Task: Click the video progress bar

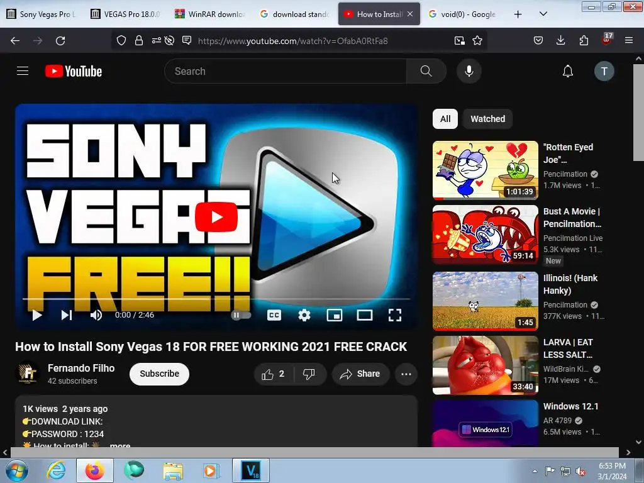Action: (216, 299)
